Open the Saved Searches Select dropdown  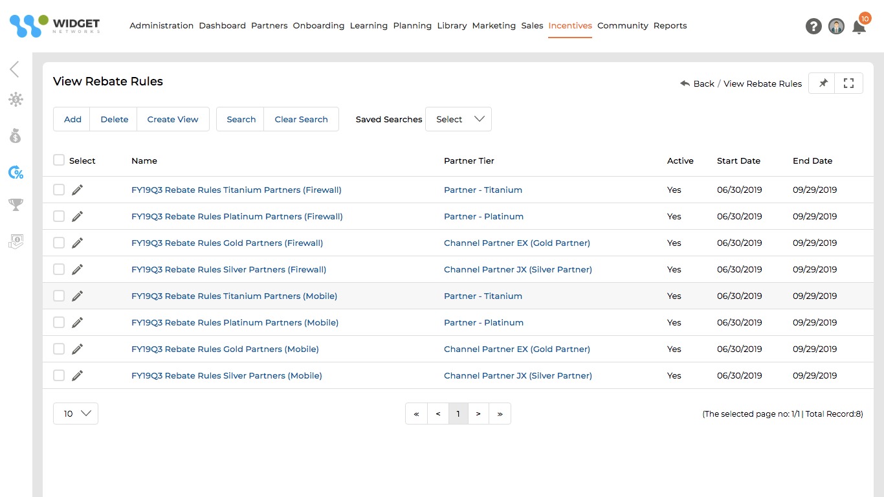pyautogui.click(x=458, y=119)
